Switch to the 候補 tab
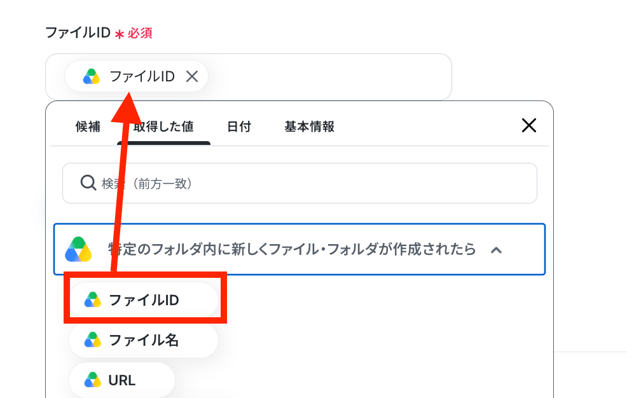This screenshot has height=398, width=627. 88,127
